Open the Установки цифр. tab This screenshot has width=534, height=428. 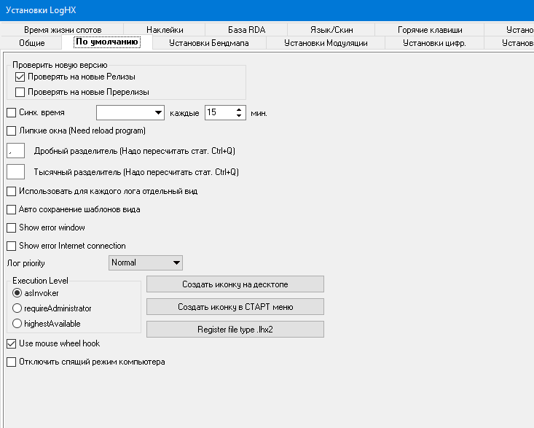click(434, 43)
